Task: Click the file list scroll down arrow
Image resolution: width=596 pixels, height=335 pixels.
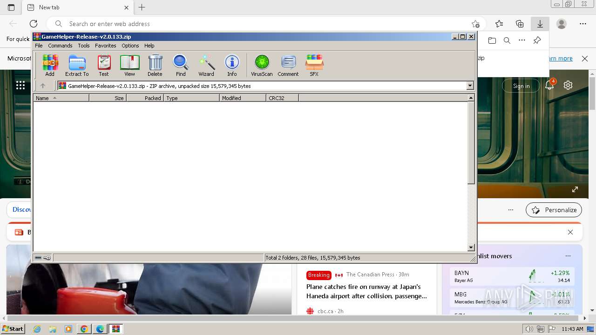Action: 471,248
